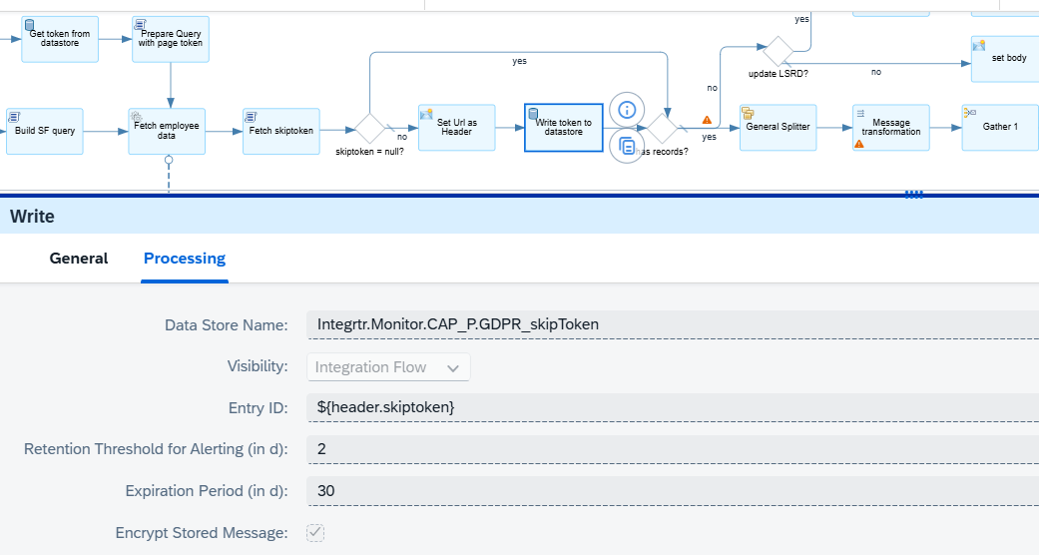Viewport: 1039px width, 555px height.
Task: Click the Write panel title
Action: point(33,217)
